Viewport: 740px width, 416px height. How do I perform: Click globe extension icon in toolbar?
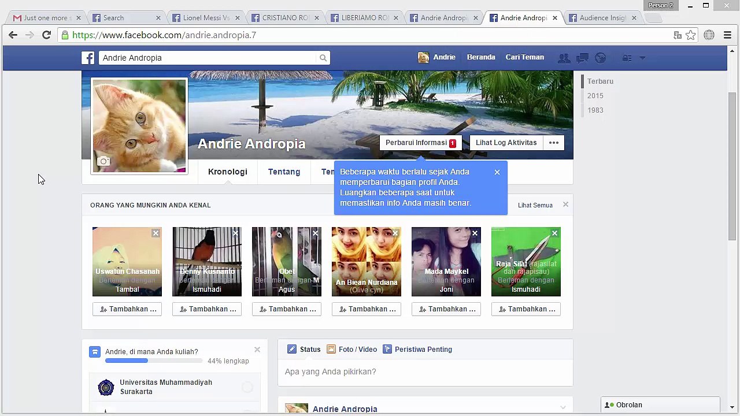point(709,35)
